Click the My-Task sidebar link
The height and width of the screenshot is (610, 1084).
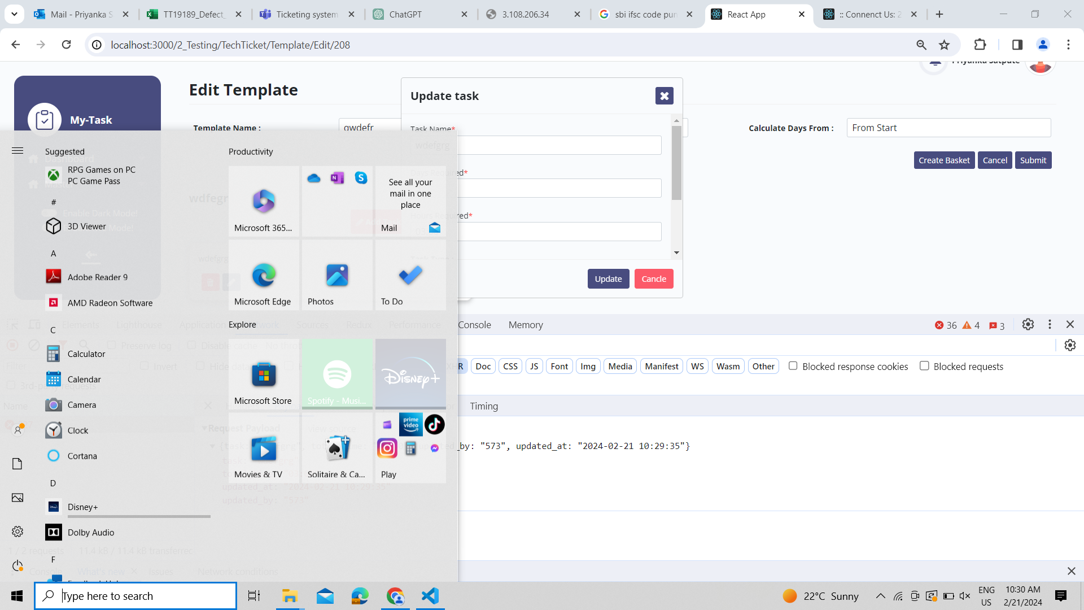click(90, 120)
